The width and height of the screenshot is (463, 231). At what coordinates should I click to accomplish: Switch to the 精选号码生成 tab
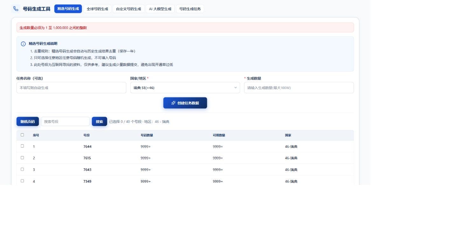[68, 9]
